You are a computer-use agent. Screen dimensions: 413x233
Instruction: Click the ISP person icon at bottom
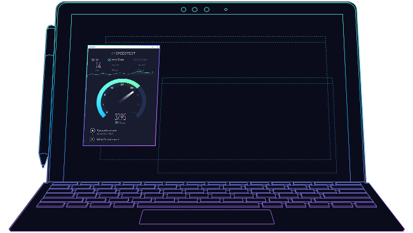tap(92, 139)
